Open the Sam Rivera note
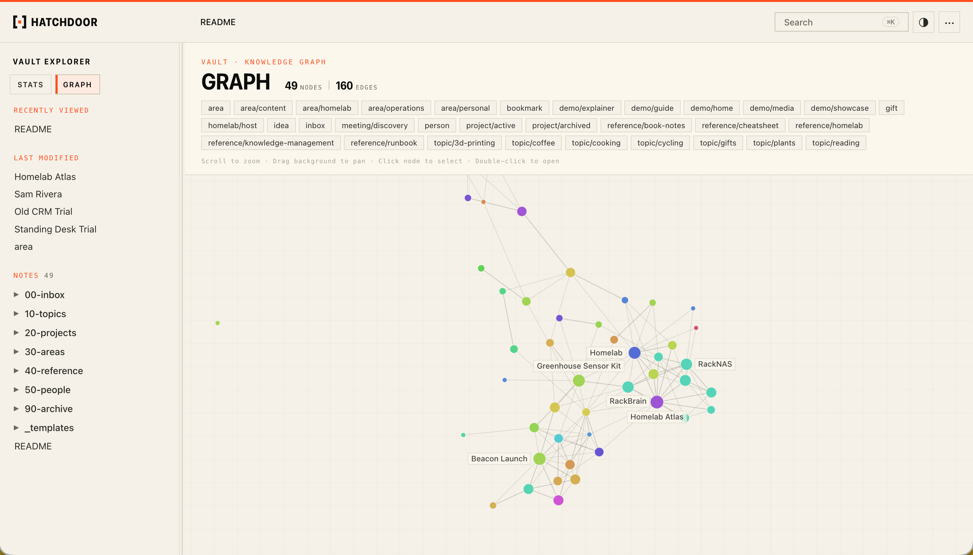973x555 pixels. pyautogui.click(x=38, y=194)
